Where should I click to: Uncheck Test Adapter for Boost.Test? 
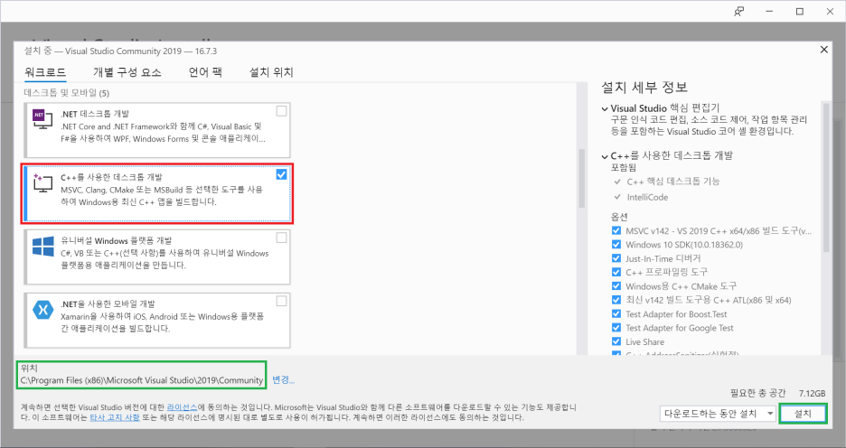pyautogui.click(x=616, y=313)
